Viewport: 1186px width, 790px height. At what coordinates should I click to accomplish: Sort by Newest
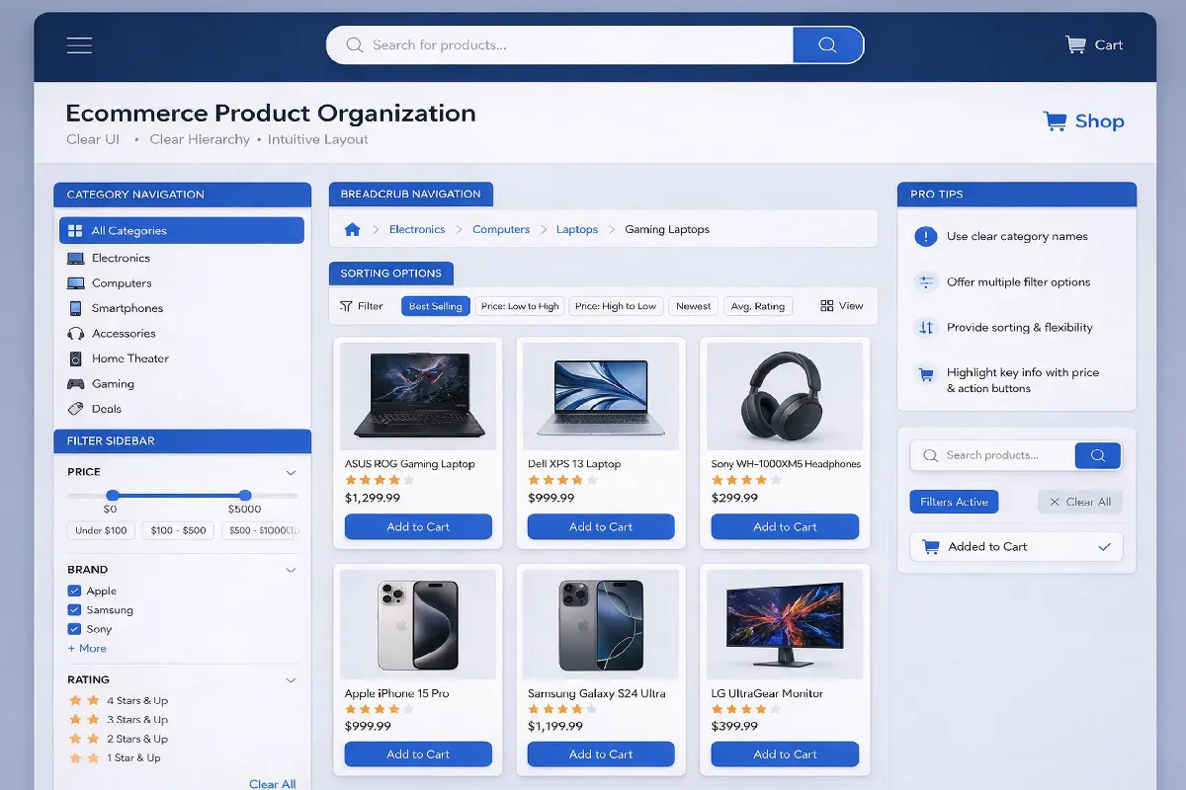[693, 306]
